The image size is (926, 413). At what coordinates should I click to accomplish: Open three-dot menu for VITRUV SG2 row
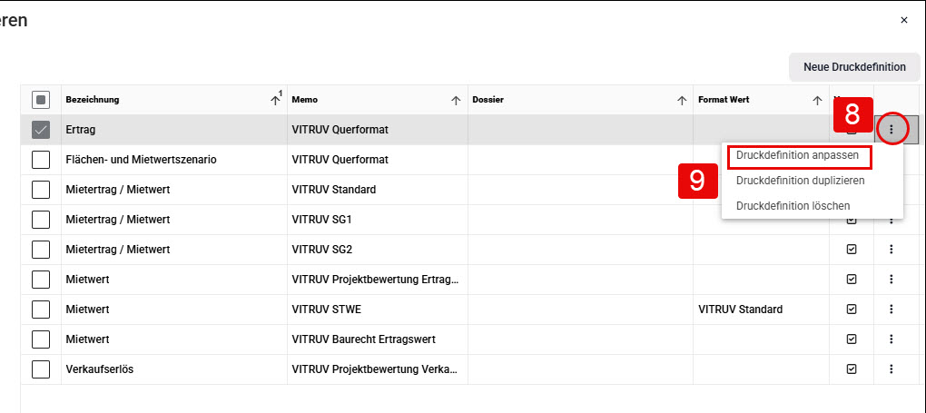[x=892, y=250]
